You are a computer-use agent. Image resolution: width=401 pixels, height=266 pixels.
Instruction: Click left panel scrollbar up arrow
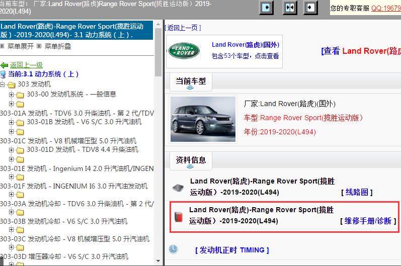[158, 24]
